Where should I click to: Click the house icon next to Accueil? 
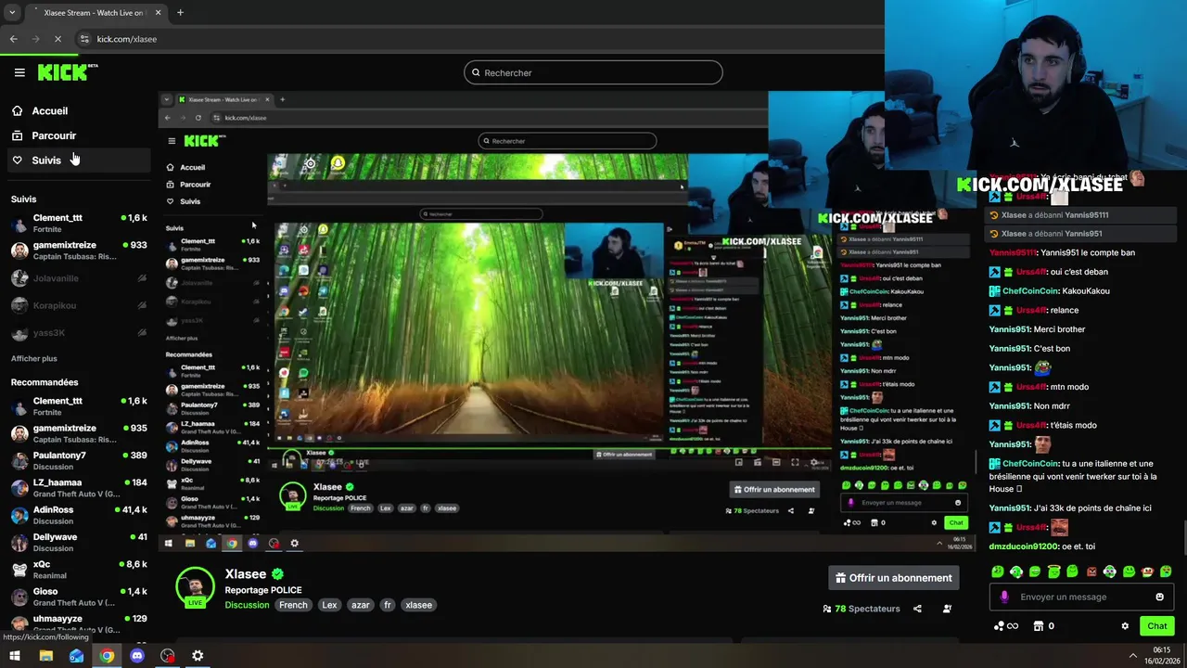[17, 110]
